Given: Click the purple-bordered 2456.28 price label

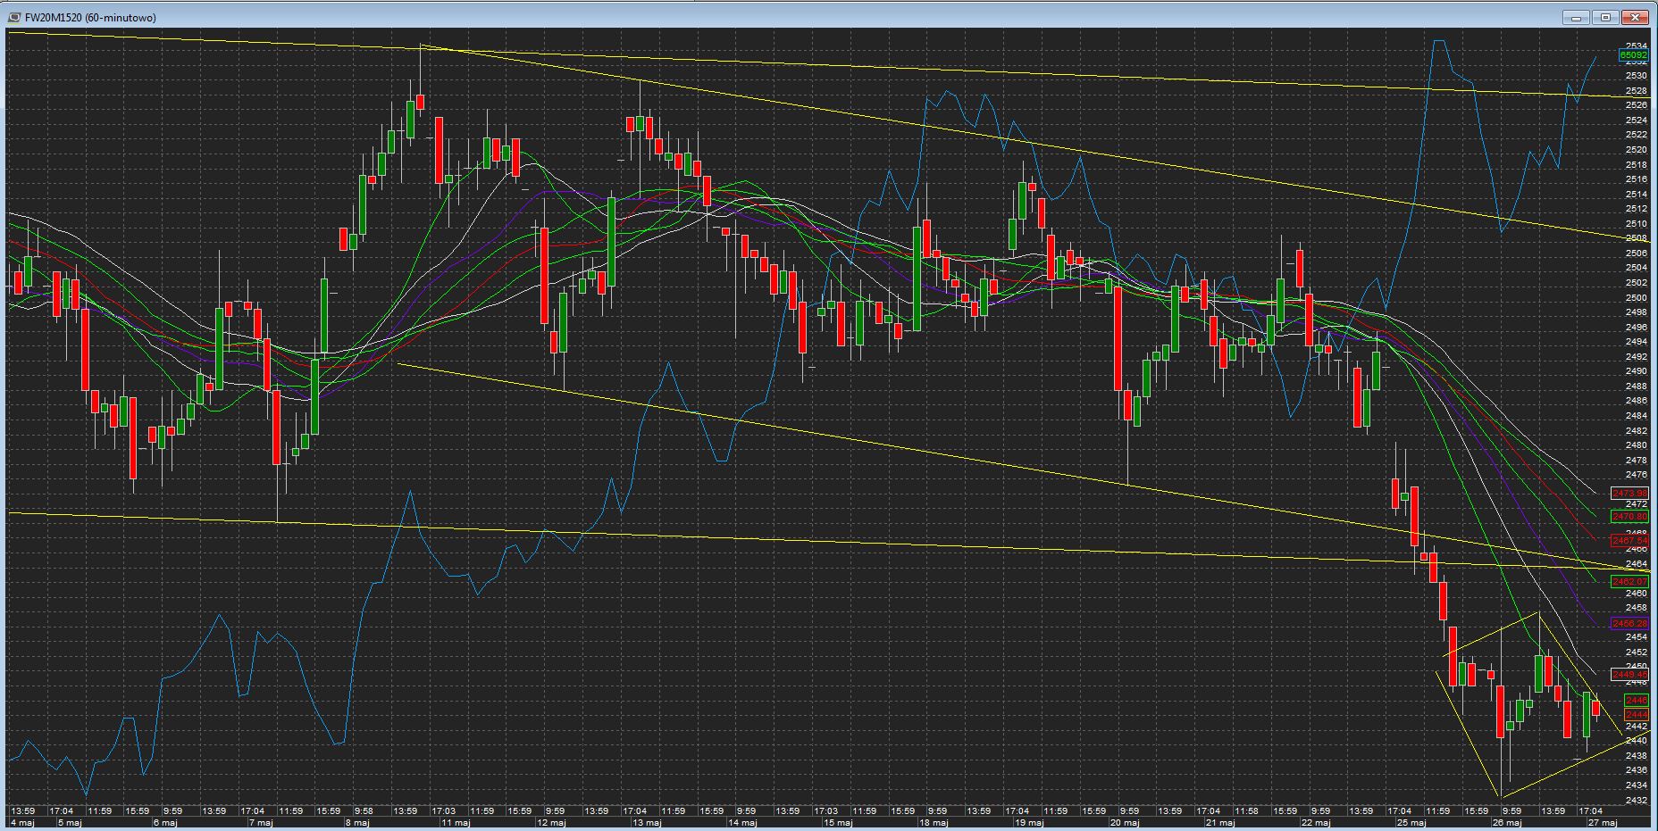Looking at the screenshot, I should (x=1630, y=624).
